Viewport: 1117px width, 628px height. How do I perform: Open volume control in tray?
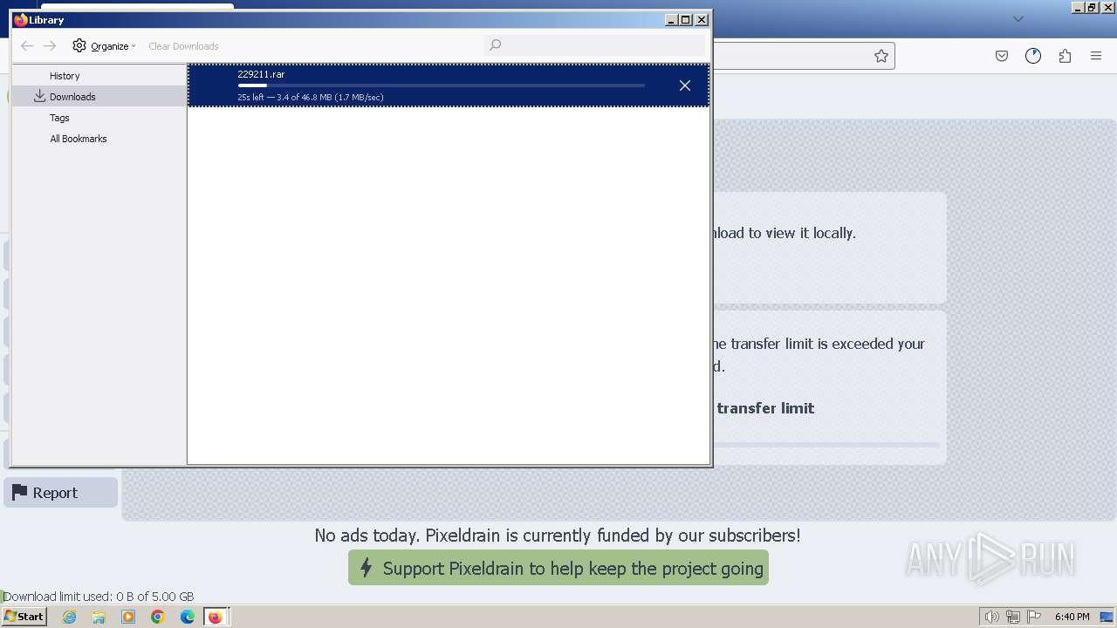coord(991,617)
